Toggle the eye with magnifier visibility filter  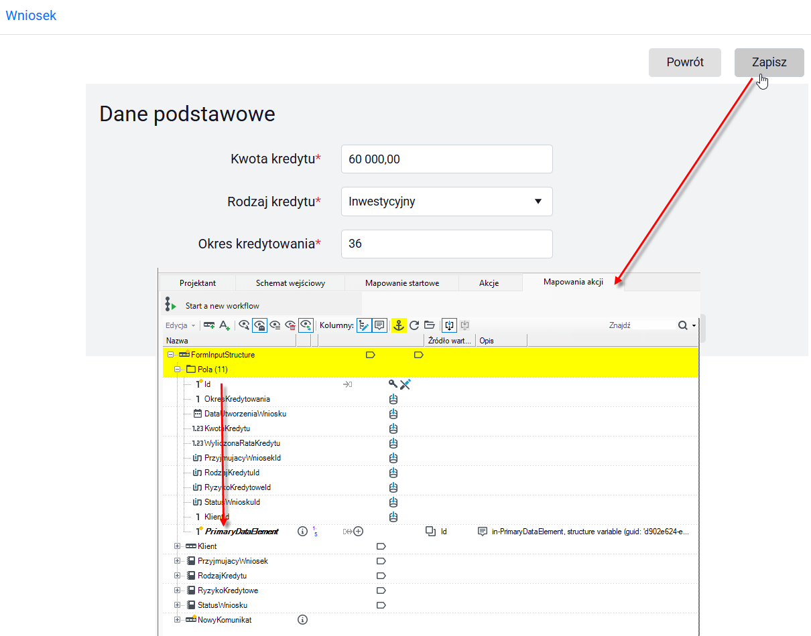[244, 325]
